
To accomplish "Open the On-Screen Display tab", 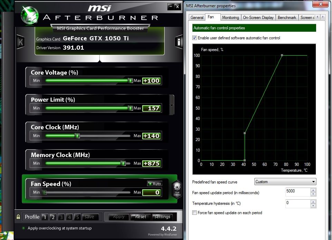I will 258,18.
